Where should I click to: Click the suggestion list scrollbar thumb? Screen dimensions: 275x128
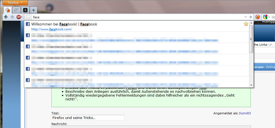251,39
